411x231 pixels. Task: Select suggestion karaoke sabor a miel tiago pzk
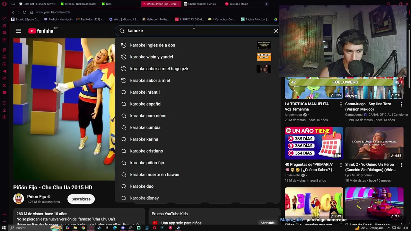[x=197, y=69]
